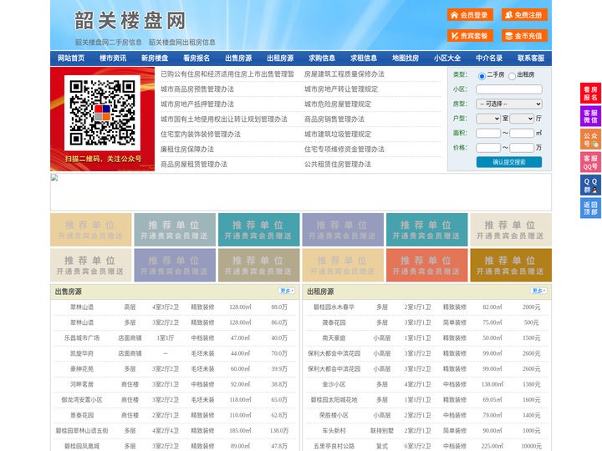Open the 中介名录 nav item

click(489, 58)
